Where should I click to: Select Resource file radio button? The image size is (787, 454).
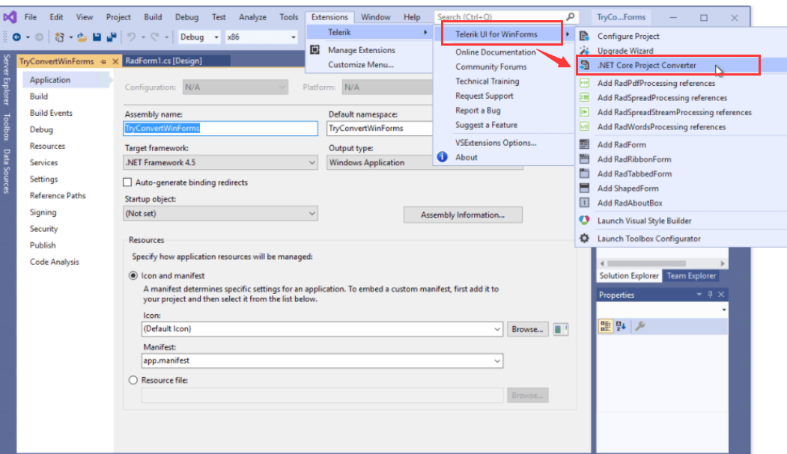point(133,381)
